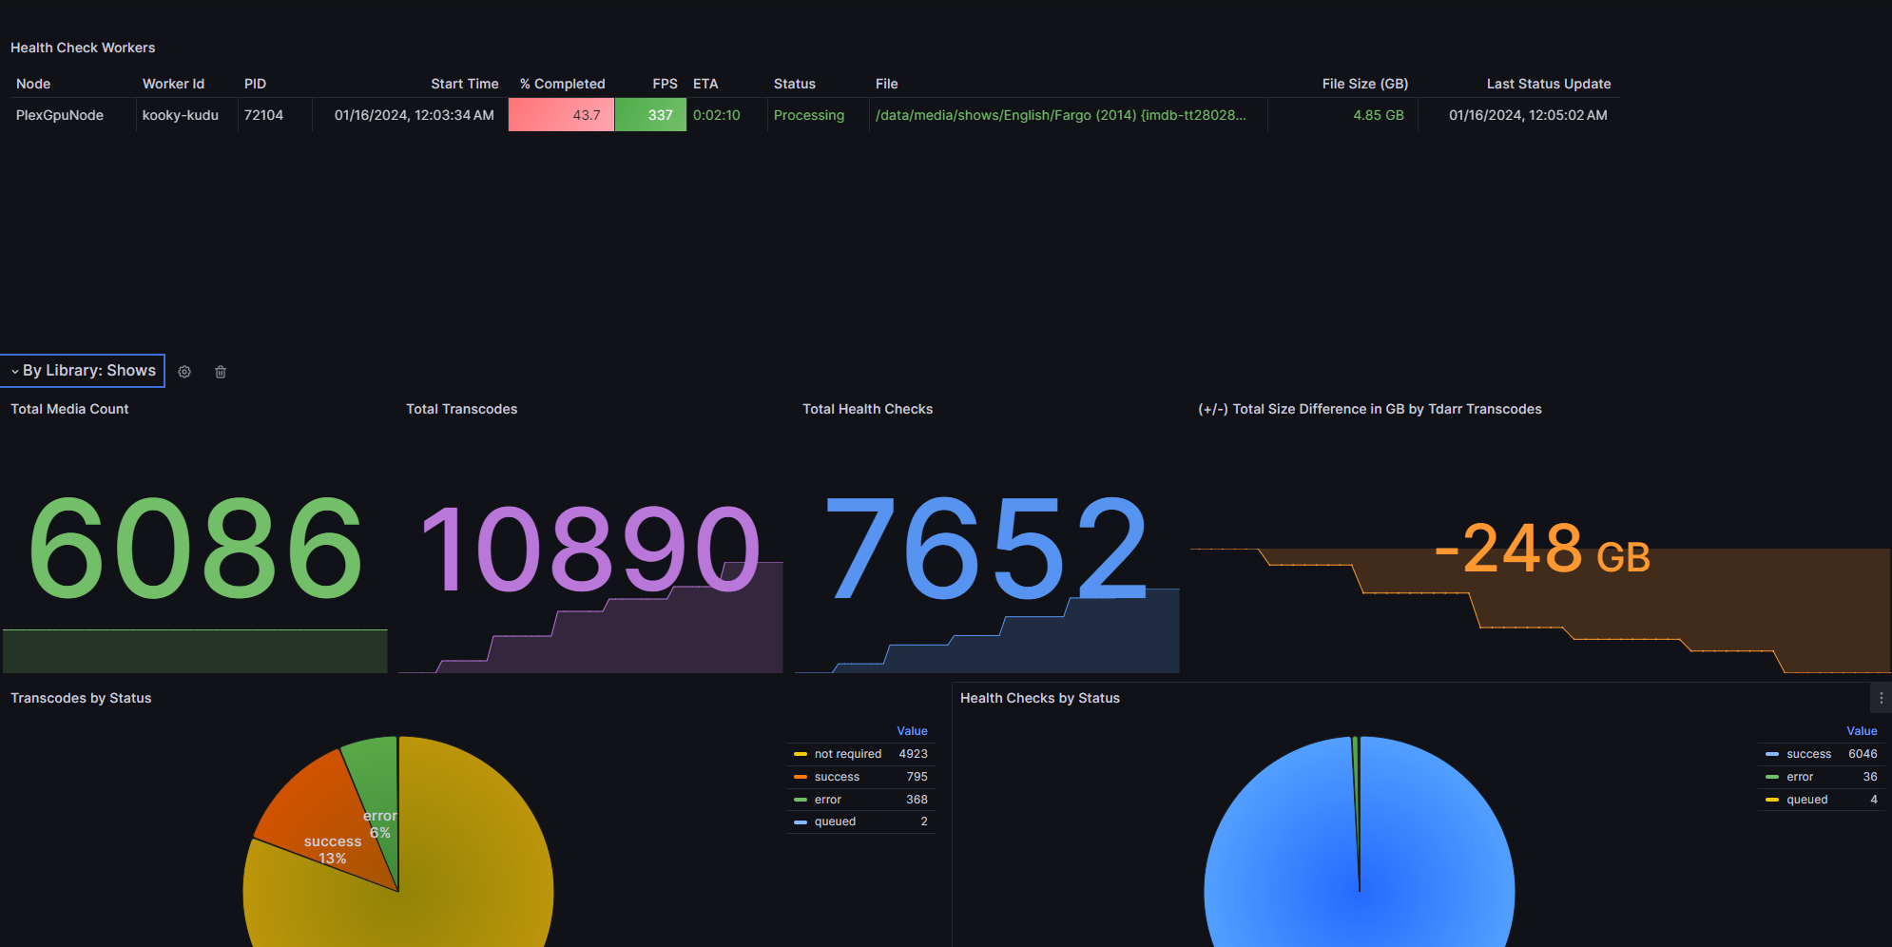Toggle 'not required' series in Transcodes legend
This screenshot has width=1892, height=947.
[848, 754]
